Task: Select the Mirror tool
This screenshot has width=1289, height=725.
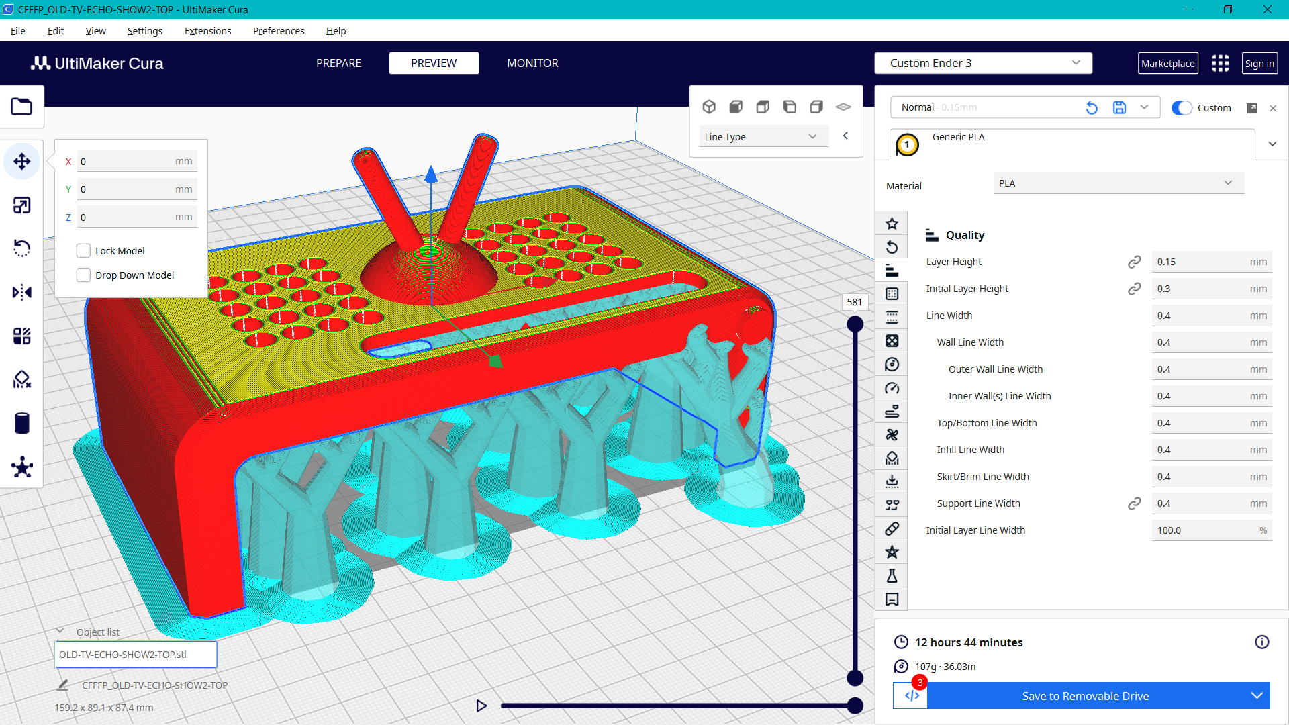Action: (x=22, y=292)
